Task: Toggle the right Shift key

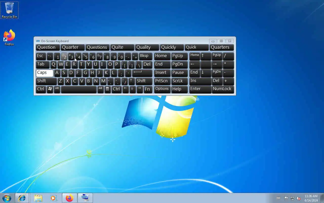Action: click(x=144, y=81)
